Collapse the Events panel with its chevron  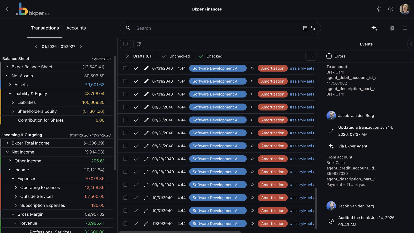411,44
